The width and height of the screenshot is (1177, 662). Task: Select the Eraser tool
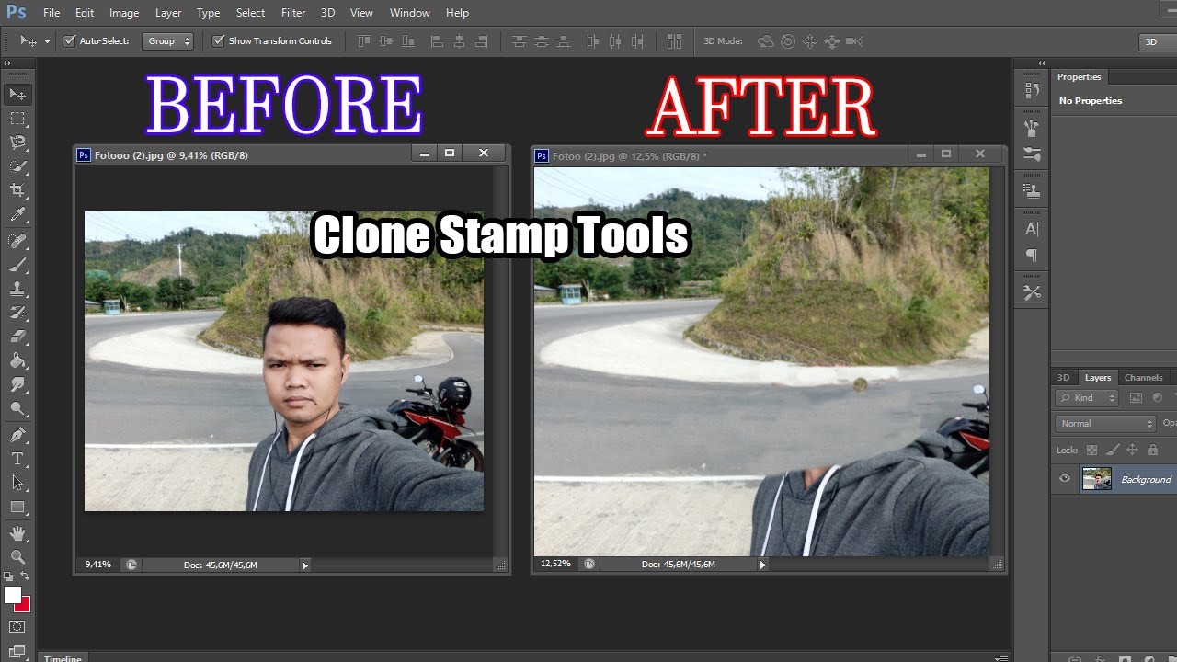pyautogui.click(x=17, y=337)
